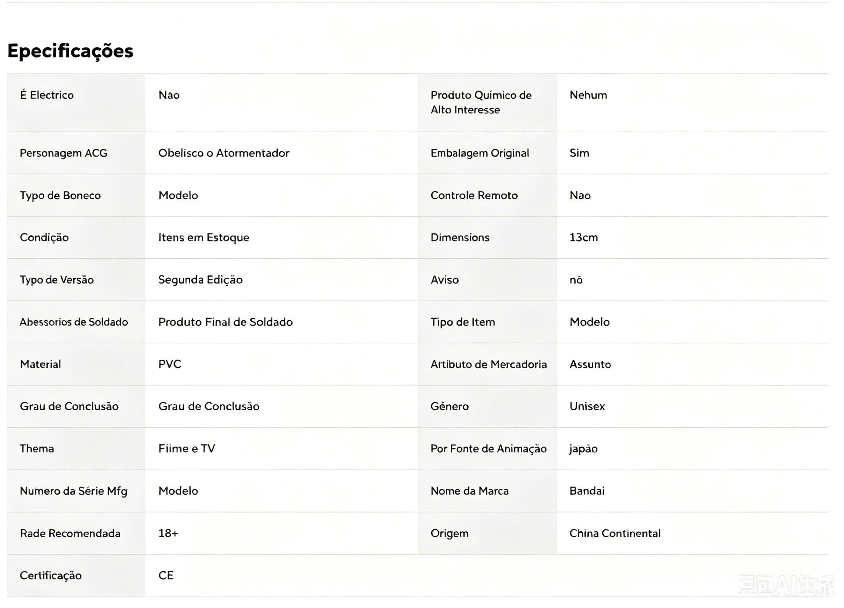Click the Epecificações section heading
The width and height of the screenshot is (844, 608).
tap(70, 51)
